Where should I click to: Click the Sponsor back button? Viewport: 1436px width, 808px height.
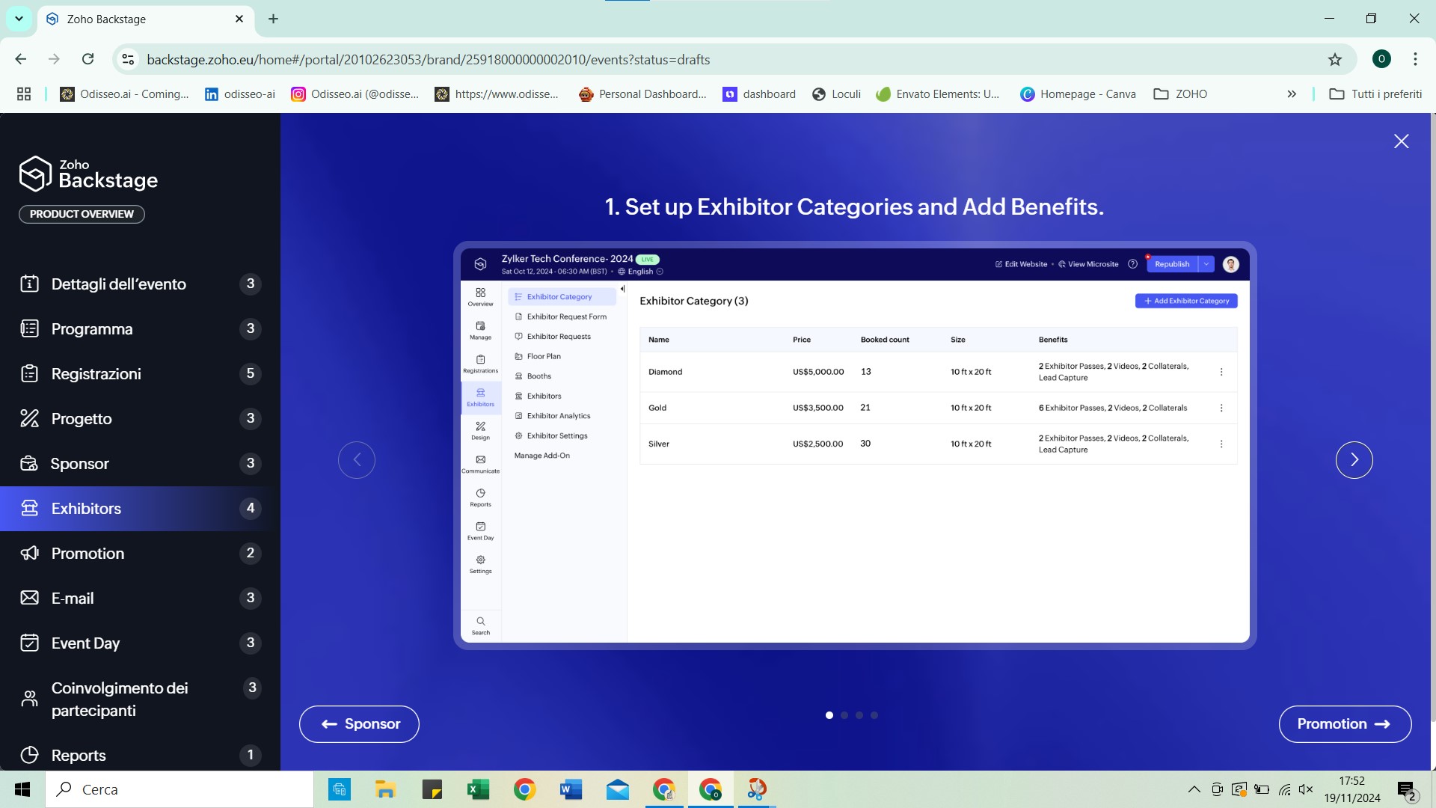click(359, 724)
